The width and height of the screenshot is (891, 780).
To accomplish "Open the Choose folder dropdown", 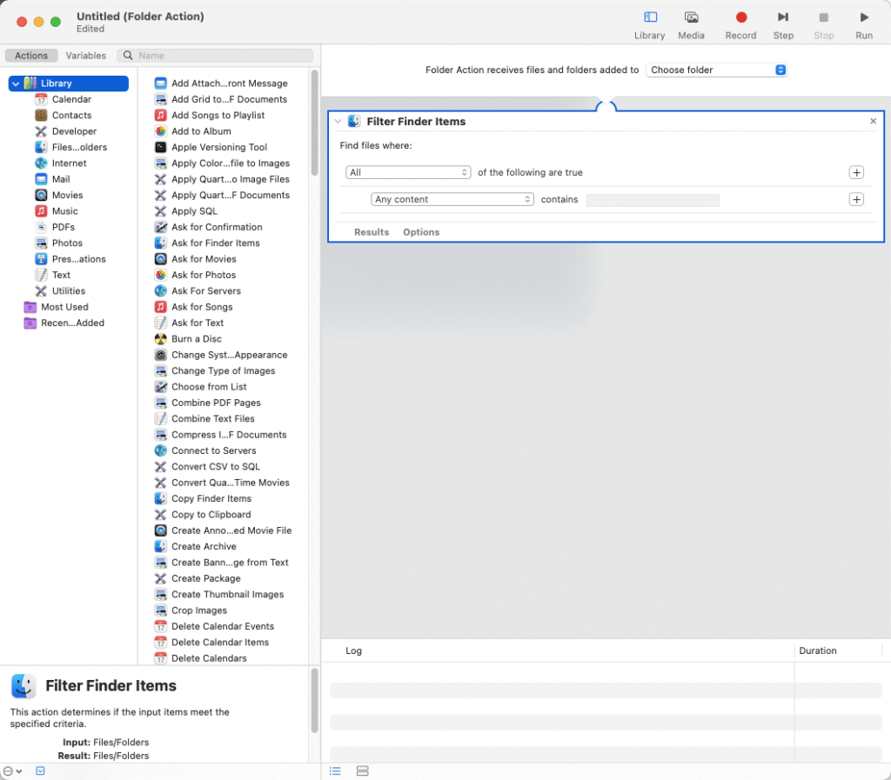I will (x=717, y=70).
